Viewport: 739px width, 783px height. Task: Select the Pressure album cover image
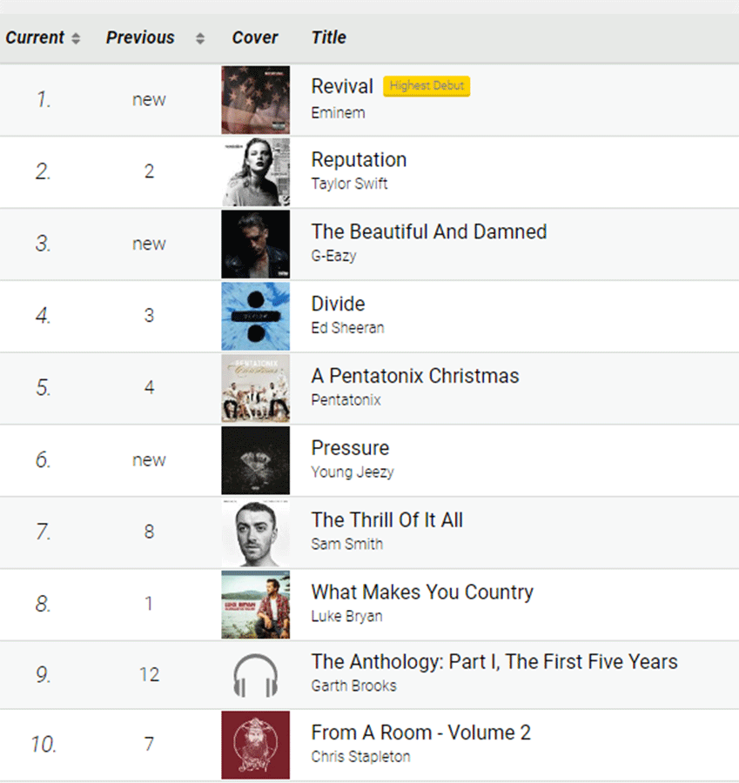[255, 460]
